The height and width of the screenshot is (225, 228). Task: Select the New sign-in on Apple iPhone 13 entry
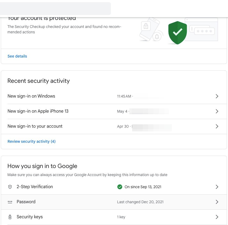(x=38, y=111)
